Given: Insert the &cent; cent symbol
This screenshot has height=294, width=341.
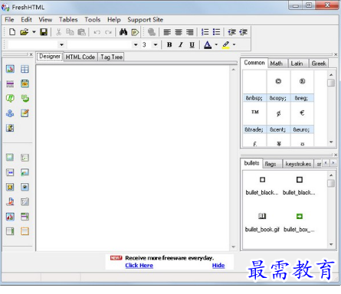Looking at the screenshot, I should tap(278, 118).
